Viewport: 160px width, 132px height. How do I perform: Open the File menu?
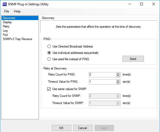tap(7, 11)
